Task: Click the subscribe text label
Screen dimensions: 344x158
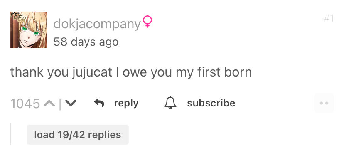Action: 211,103
